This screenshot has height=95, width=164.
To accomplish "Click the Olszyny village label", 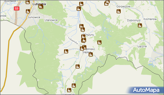I will coord(89,35).
